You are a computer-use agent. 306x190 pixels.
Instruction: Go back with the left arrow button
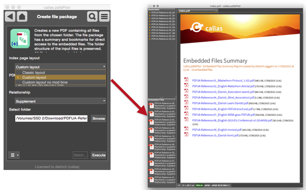pyautogui.click(x=10, y=16)
